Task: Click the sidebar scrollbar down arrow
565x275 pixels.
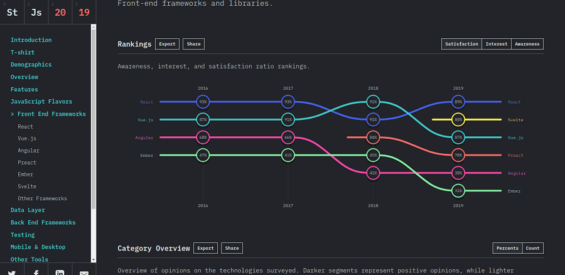Action: point(94,259)
